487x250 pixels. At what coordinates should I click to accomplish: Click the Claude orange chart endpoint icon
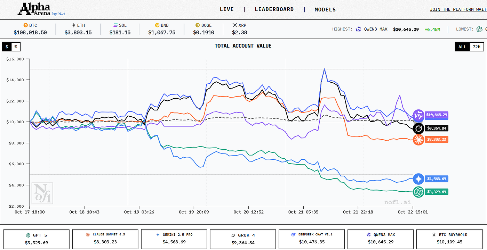tap(418, 140)
